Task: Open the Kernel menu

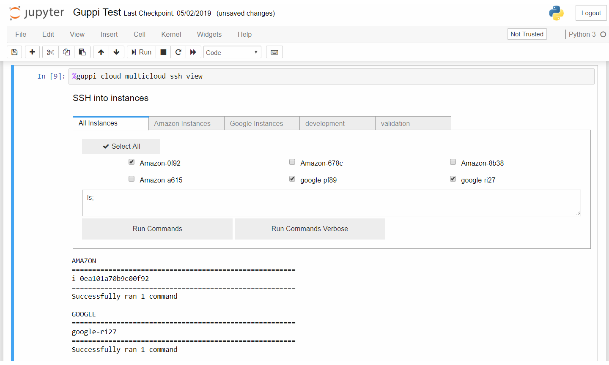Action: [x=171, y=34]
